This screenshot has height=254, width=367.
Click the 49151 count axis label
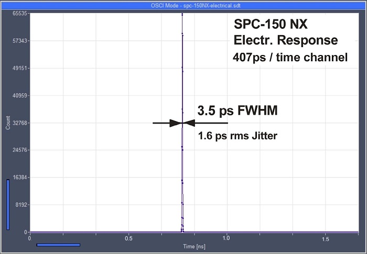(20, 68)
